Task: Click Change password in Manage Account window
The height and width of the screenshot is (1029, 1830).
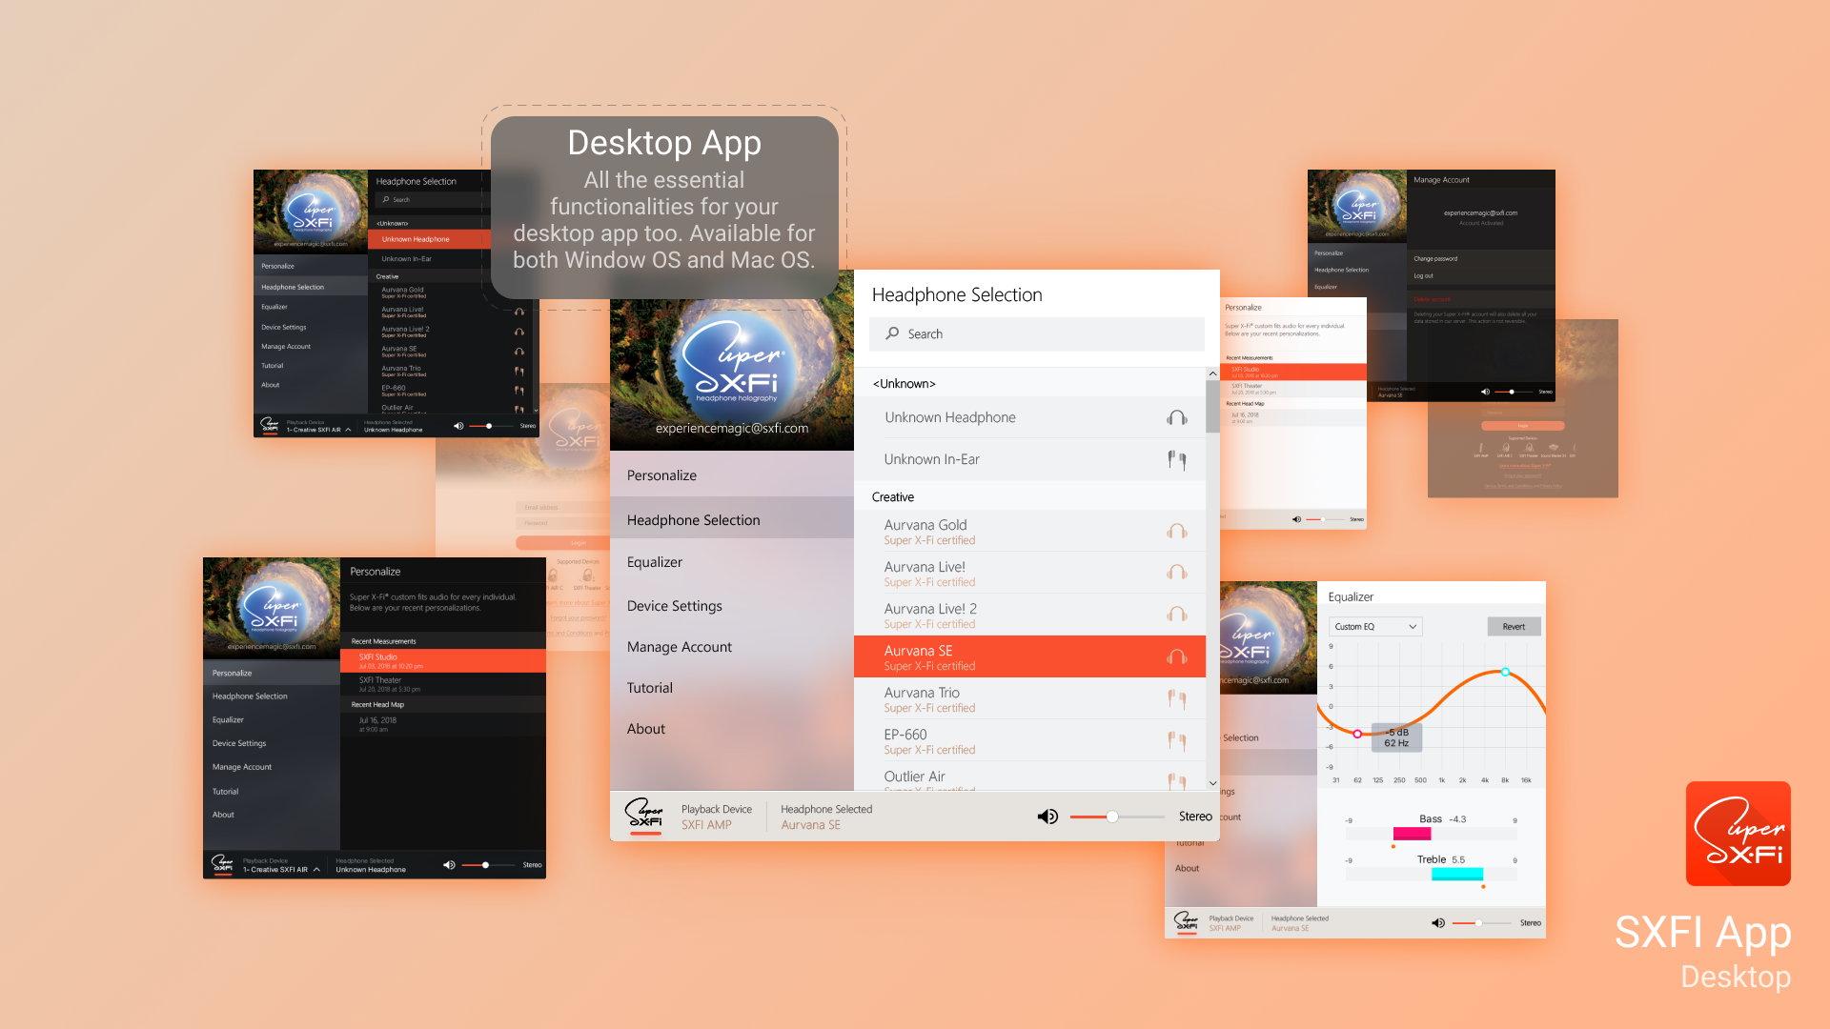Action: pyautogui.click(x=1435, y=259)
